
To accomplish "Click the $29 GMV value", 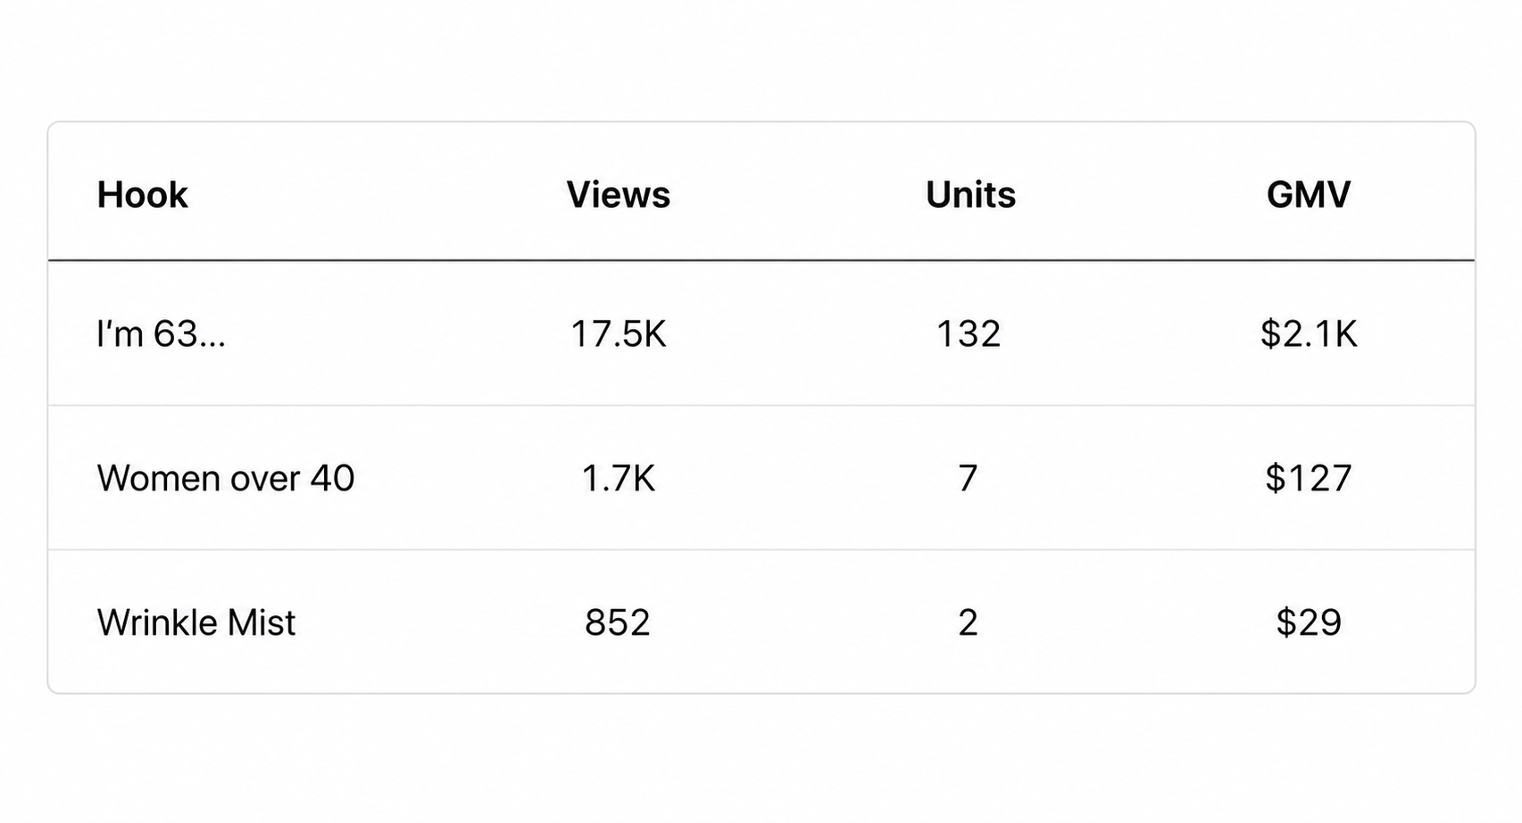I will pos(1309,622).
